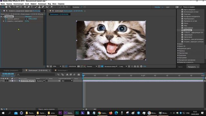Screen dimensions: 206x116
Task: Click the Motion Blur enable icon in timeline
Action: (x=74, y=75)
